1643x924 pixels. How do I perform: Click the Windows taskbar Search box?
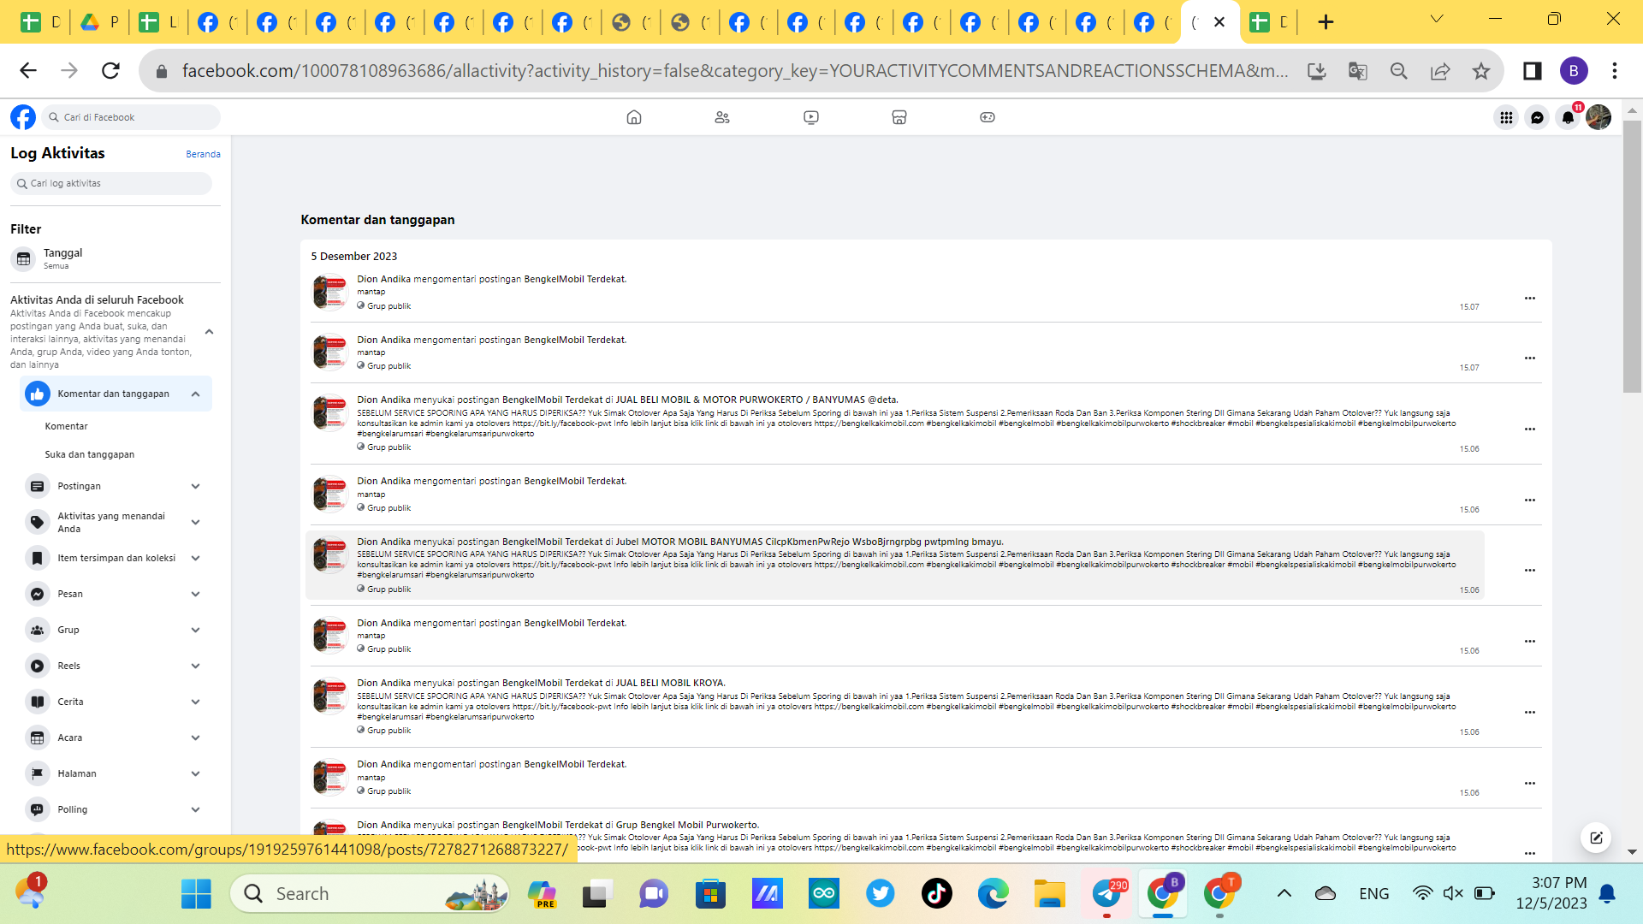(x=370, y=894)
